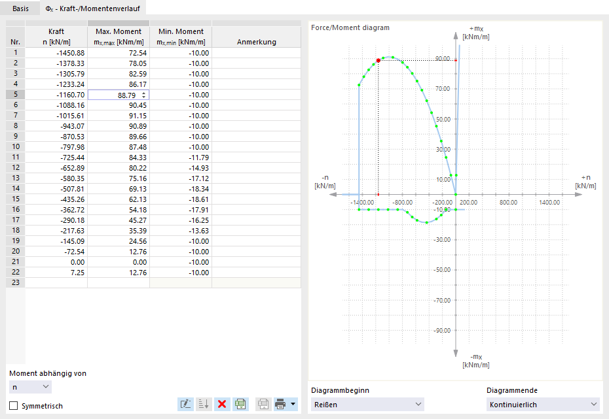Click the green Excel import icon

click(240, 404)
